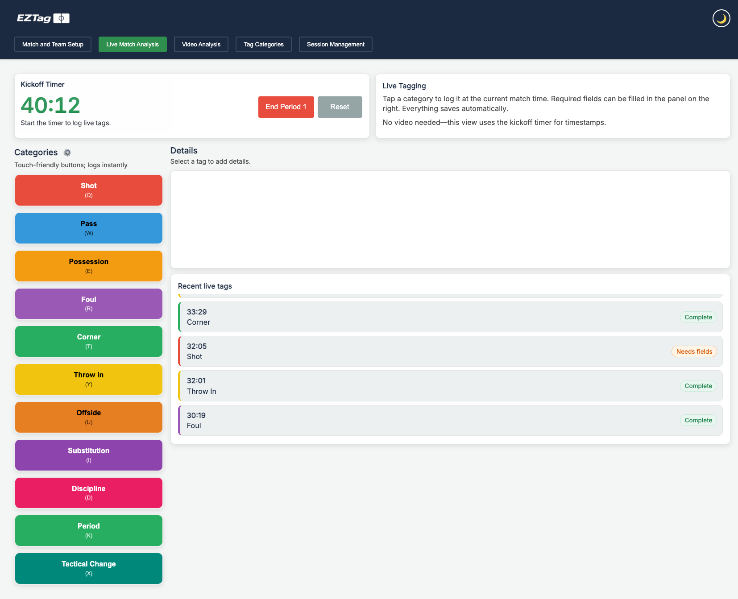Toggle dark mode via the moon icon
738x599 pixels.
tap(721, 18)
